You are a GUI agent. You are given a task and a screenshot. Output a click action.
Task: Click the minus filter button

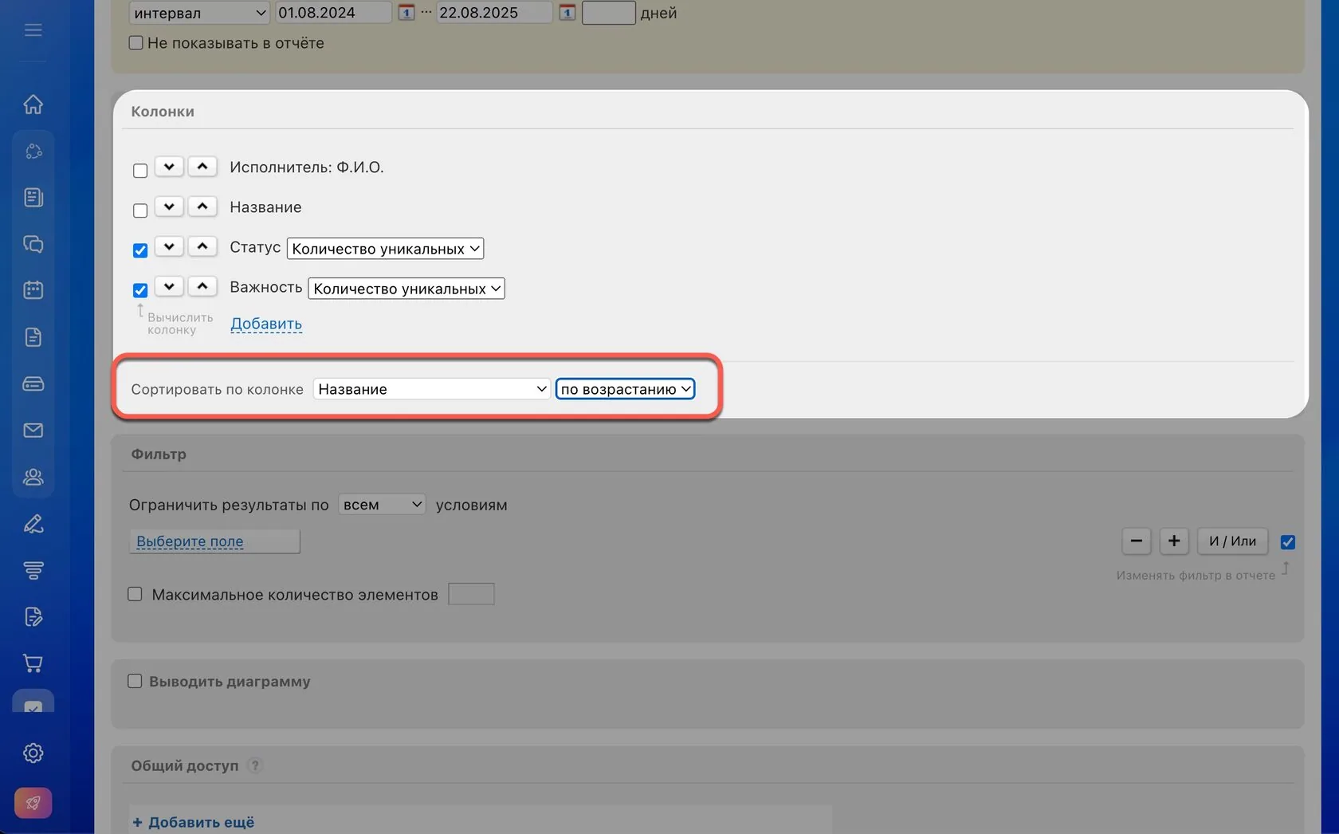(x=1137, y=541)
